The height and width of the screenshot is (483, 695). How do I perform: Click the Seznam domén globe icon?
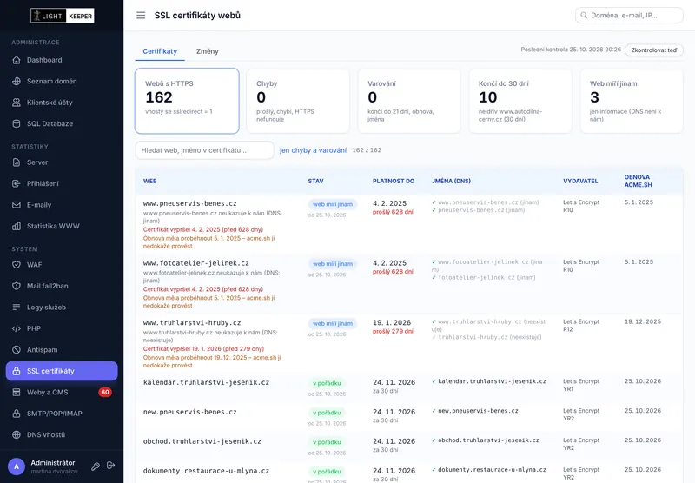coord(17,81)
